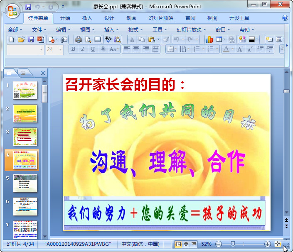The width and height of the screenshot is (293, 252).
Task: Click the Increase Font Size icon
Action: click(x=240, y=49)
